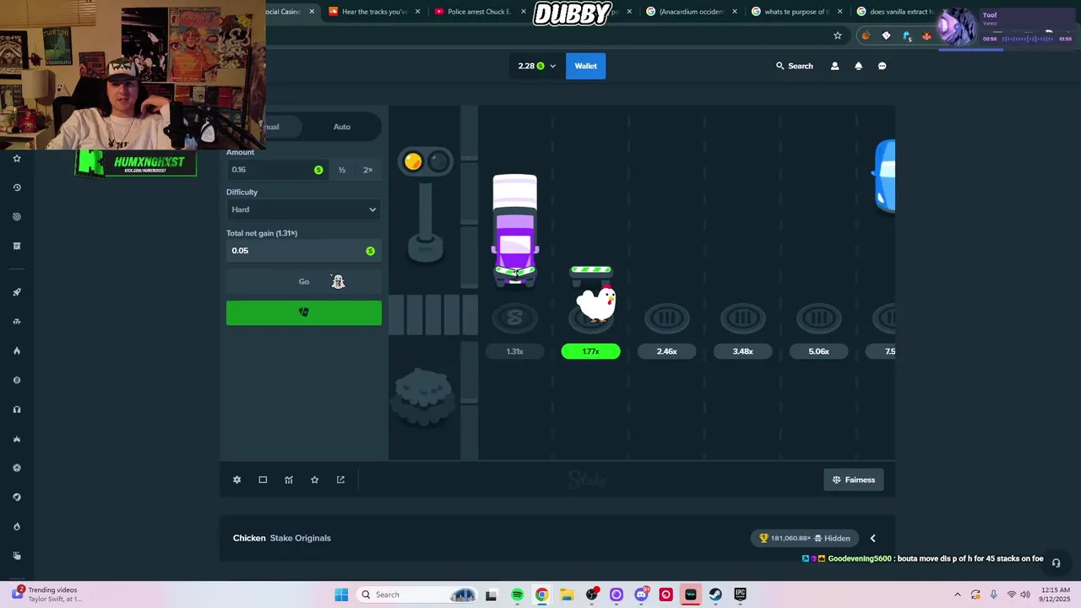This screenshot has width=1081, height=608.
Task: Click the coin above 3.48x multiplier
Action: point(742,319)
